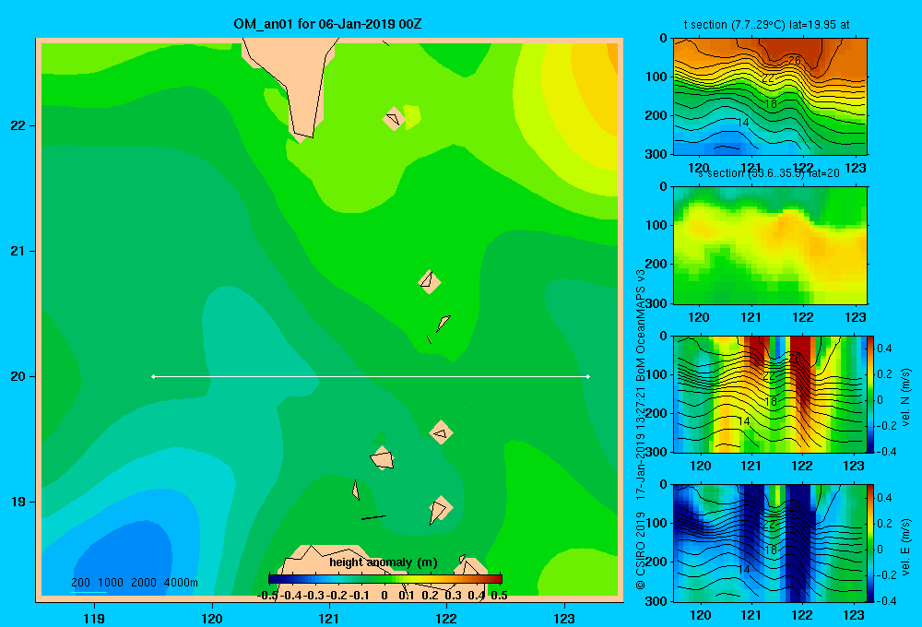Click the height anomaly color bar
The image size is (922, 627).
pos(385,579)
